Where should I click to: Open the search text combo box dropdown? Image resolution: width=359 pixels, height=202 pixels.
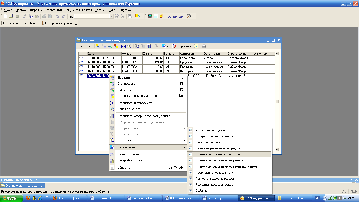(x=112, y=16)
